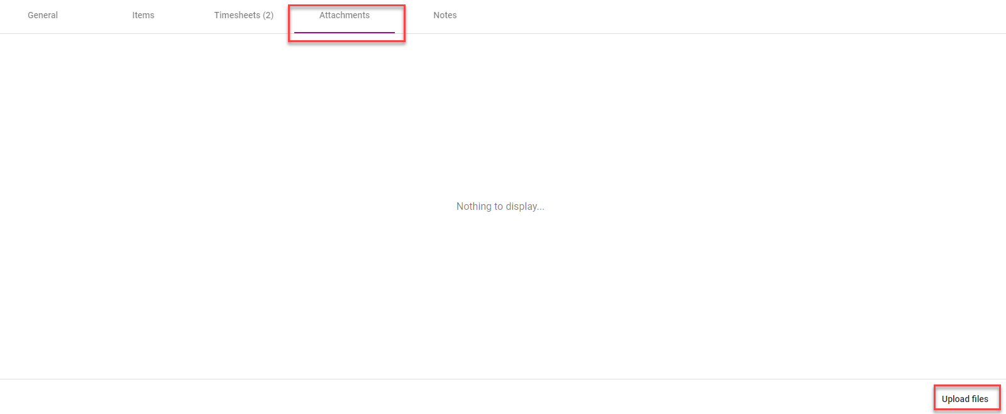View general details via General tab label
The width and height of the screenshot is (1006, 414).
(x=43, y=15)
